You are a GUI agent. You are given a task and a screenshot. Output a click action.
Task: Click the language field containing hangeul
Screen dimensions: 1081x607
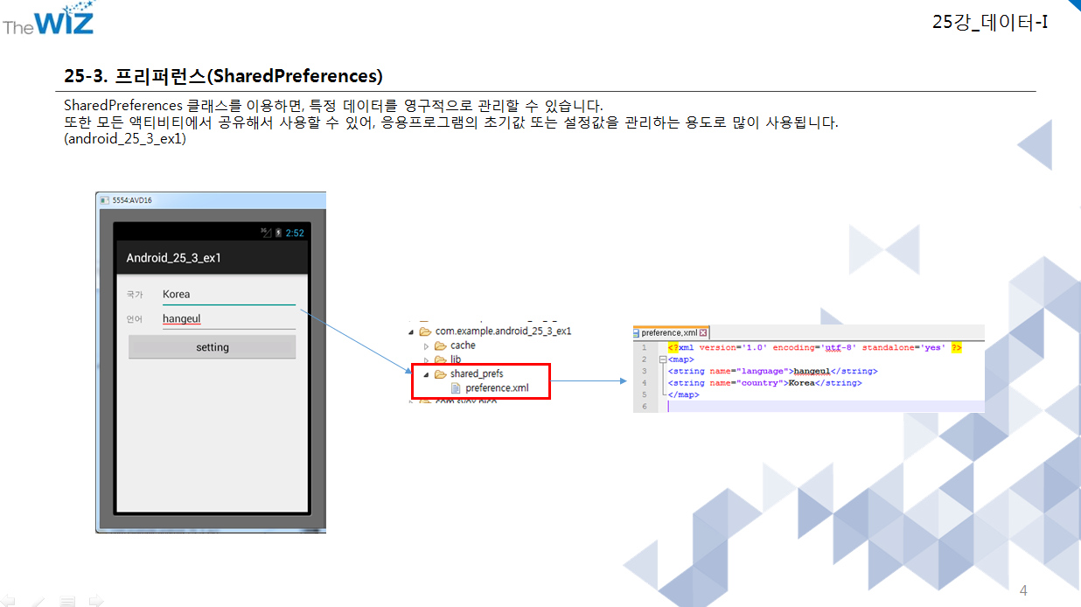pos(229,319)
